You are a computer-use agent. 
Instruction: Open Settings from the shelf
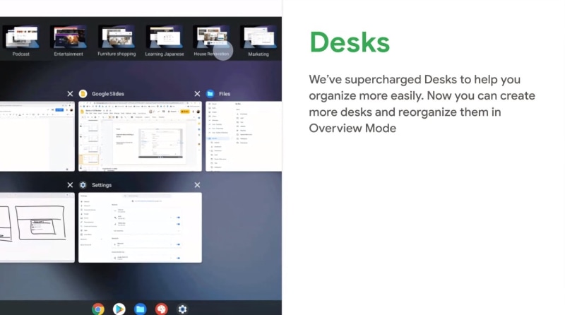[182, 309]
